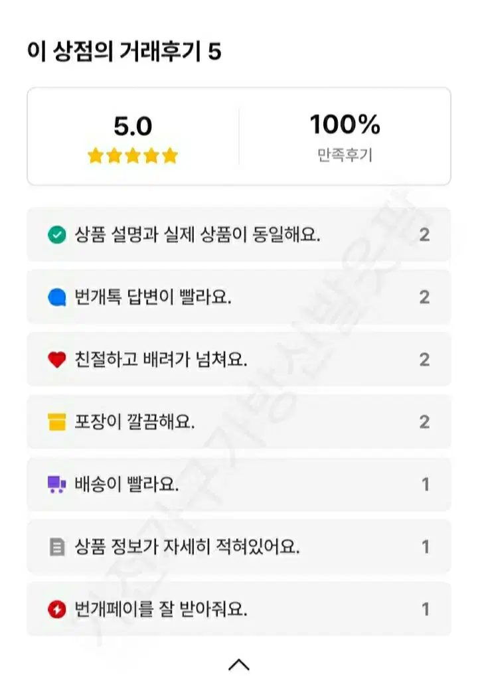
Task: Click the five gold rating stars
Action: tap(133, 155)
